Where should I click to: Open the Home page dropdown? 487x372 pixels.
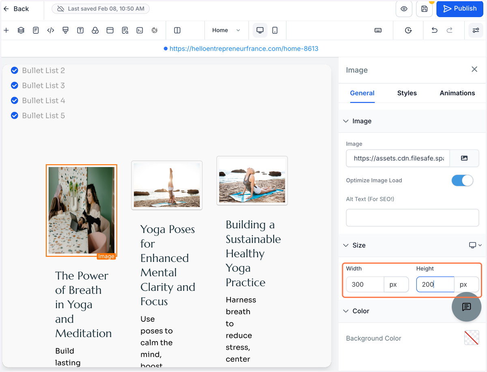coord(226,30)
